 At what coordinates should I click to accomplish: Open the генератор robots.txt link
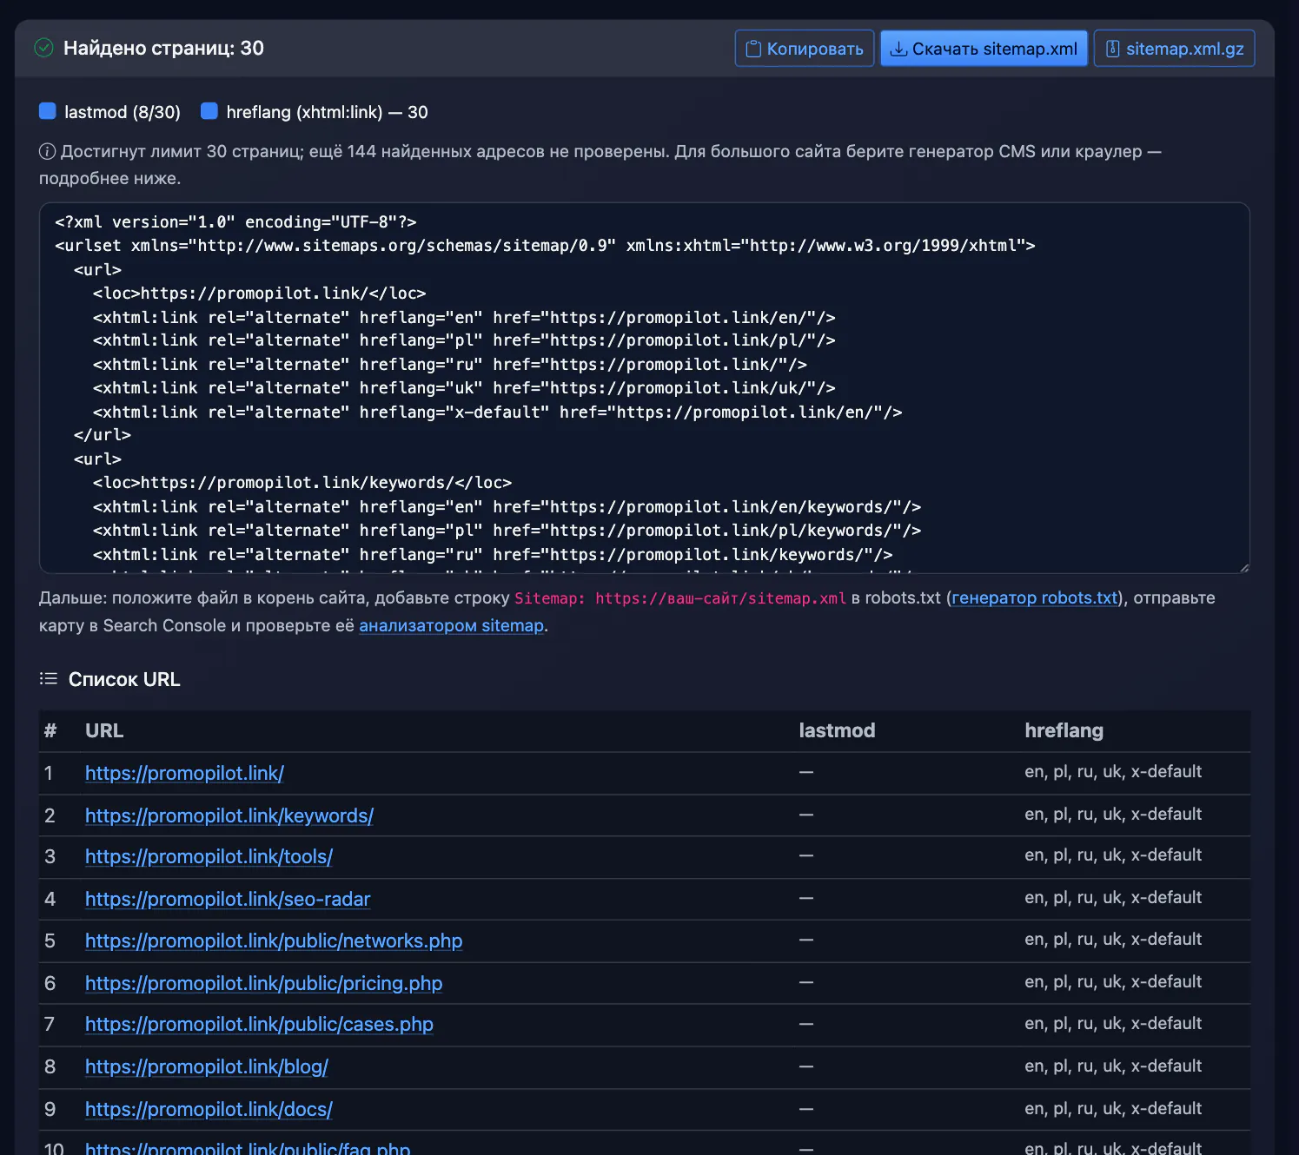pos(1035,597)
